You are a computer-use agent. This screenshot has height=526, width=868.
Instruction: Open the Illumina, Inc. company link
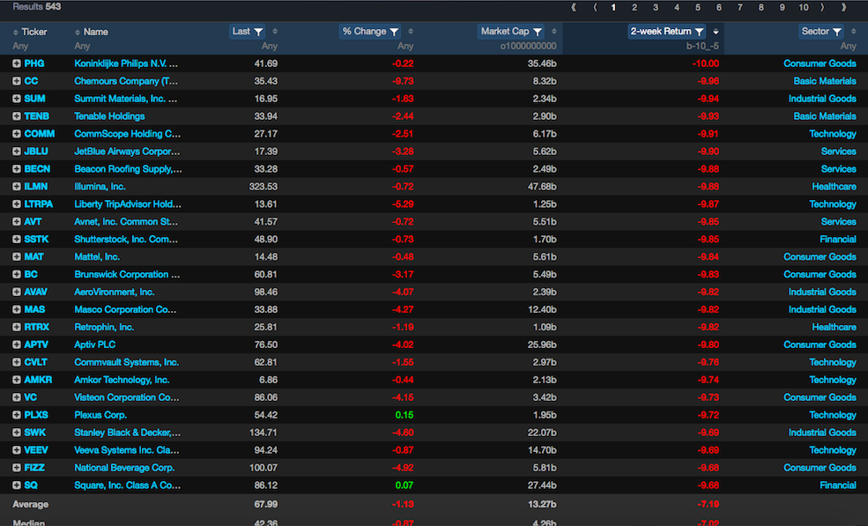(100, 187)
